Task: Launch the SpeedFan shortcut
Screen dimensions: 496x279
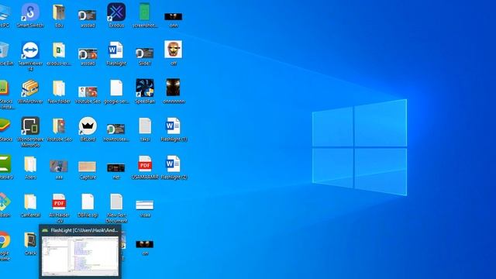Action: (x=145, y=88)
